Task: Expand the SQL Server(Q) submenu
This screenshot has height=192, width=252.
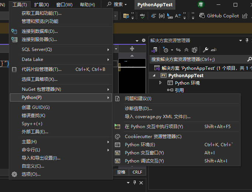Action: click(x=108, y=49)
